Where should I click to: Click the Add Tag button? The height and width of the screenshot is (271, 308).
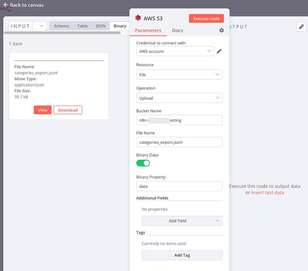(x=182, y=255)
